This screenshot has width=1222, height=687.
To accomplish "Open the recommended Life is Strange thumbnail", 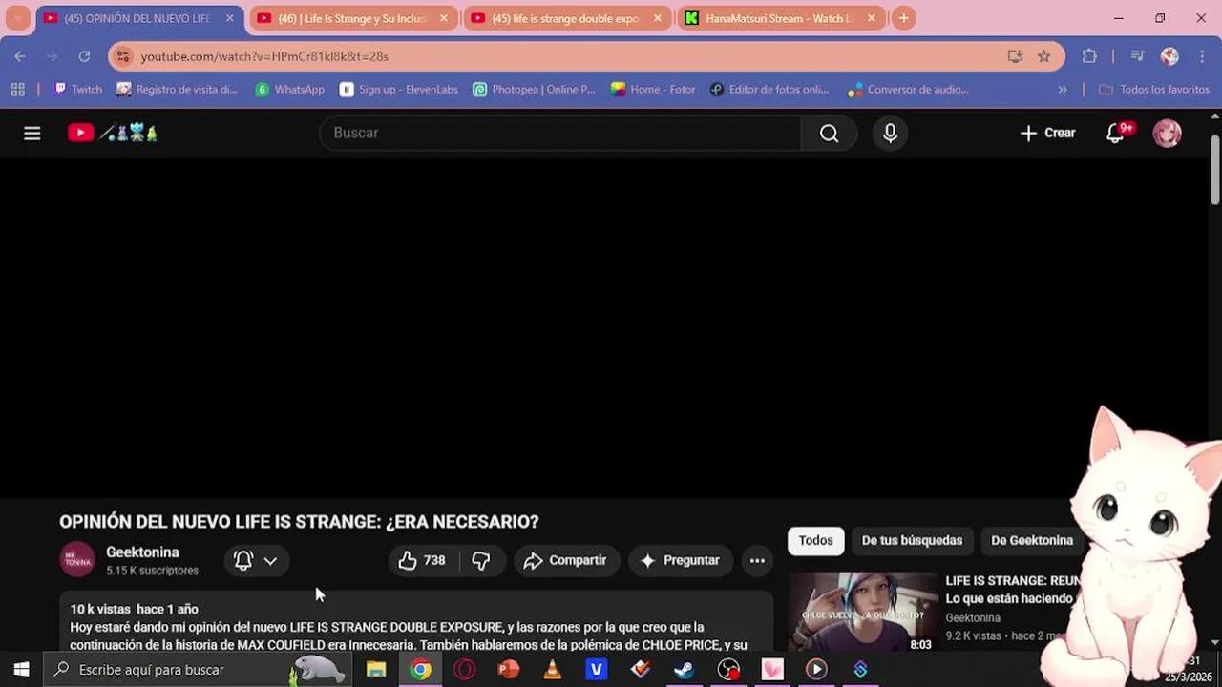I will [862, 613].
